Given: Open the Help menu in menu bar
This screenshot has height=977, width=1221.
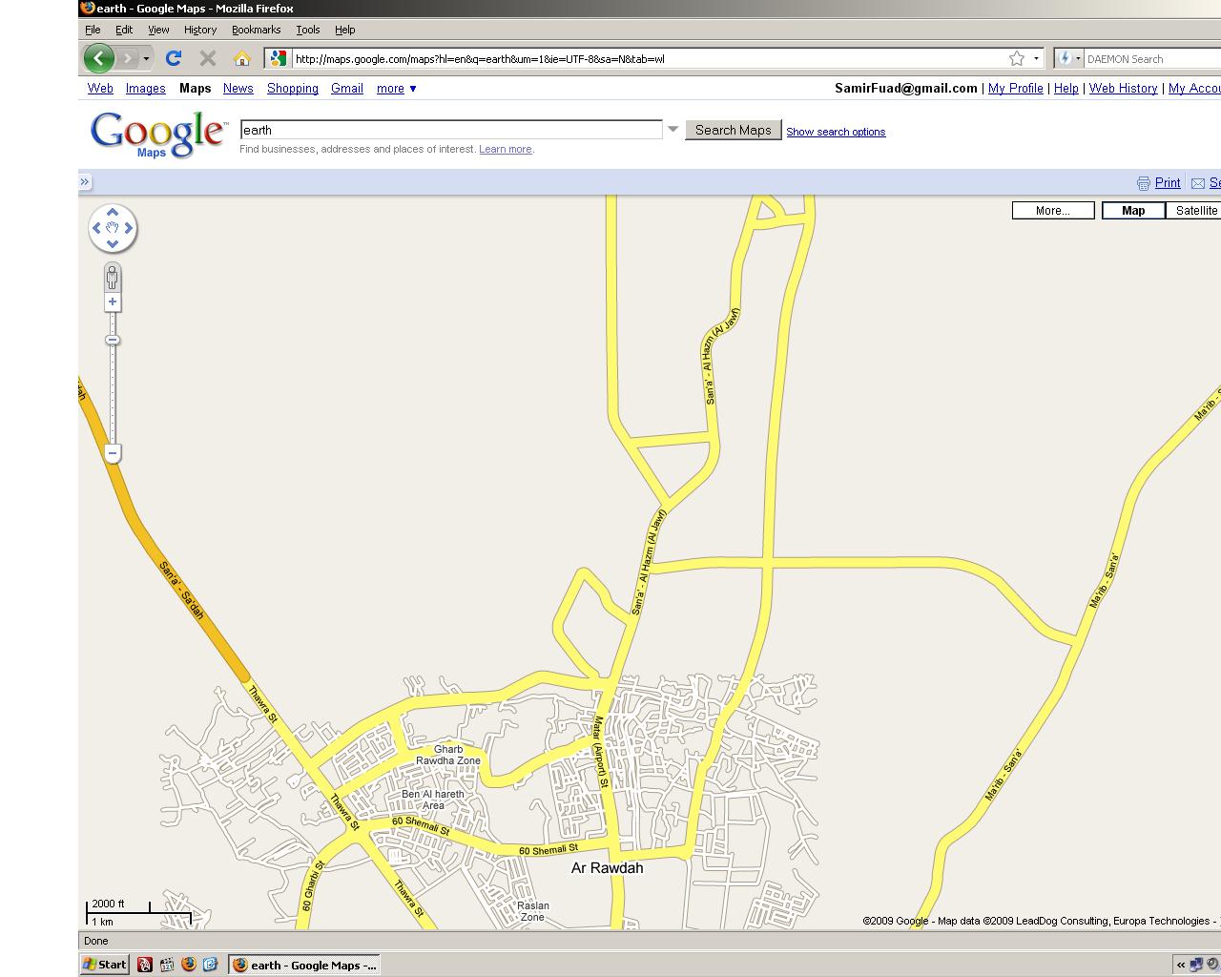Looking at the screenshot, I should 345,30.
